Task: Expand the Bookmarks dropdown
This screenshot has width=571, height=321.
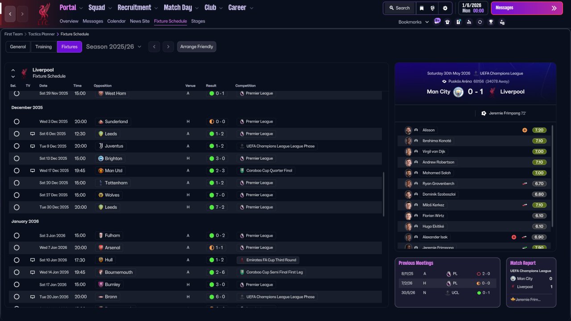Action: (414, 22)
